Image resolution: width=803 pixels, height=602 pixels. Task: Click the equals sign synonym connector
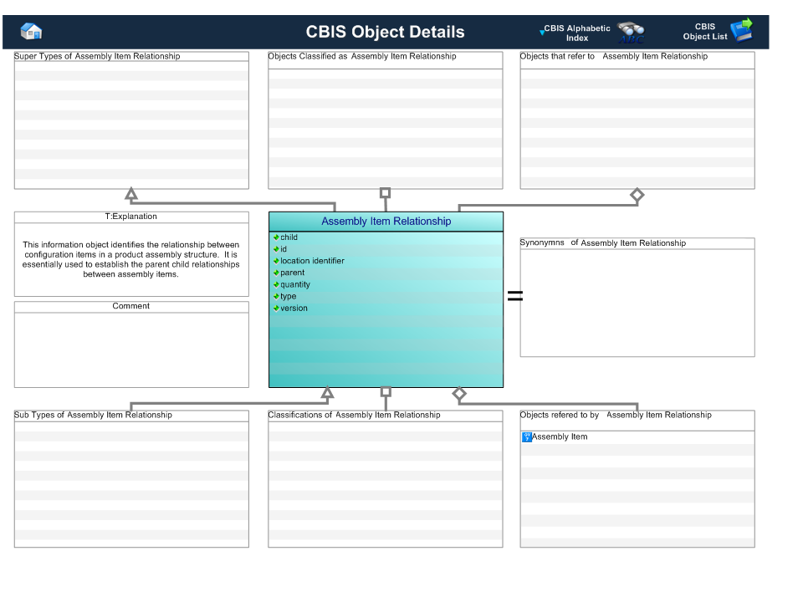515,295
